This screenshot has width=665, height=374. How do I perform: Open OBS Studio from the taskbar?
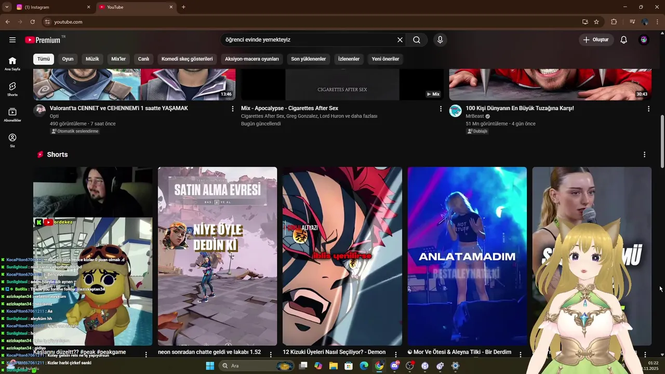point(410,366)
